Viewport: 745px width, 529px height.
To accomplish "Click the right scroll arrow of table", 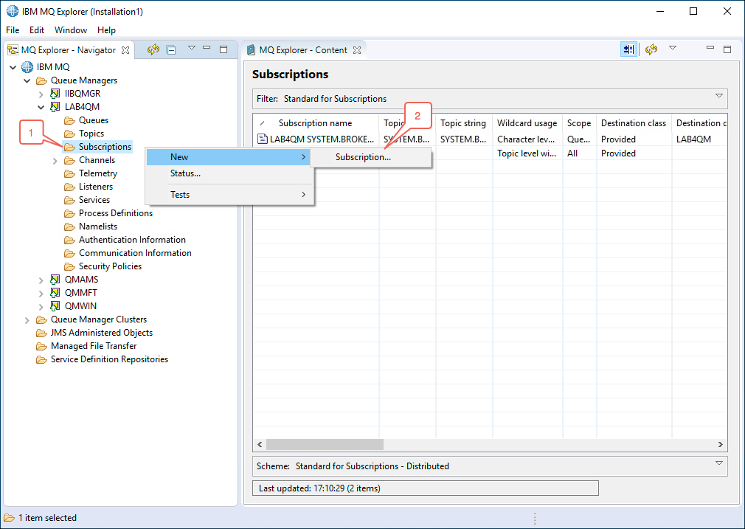I will 721,444.
